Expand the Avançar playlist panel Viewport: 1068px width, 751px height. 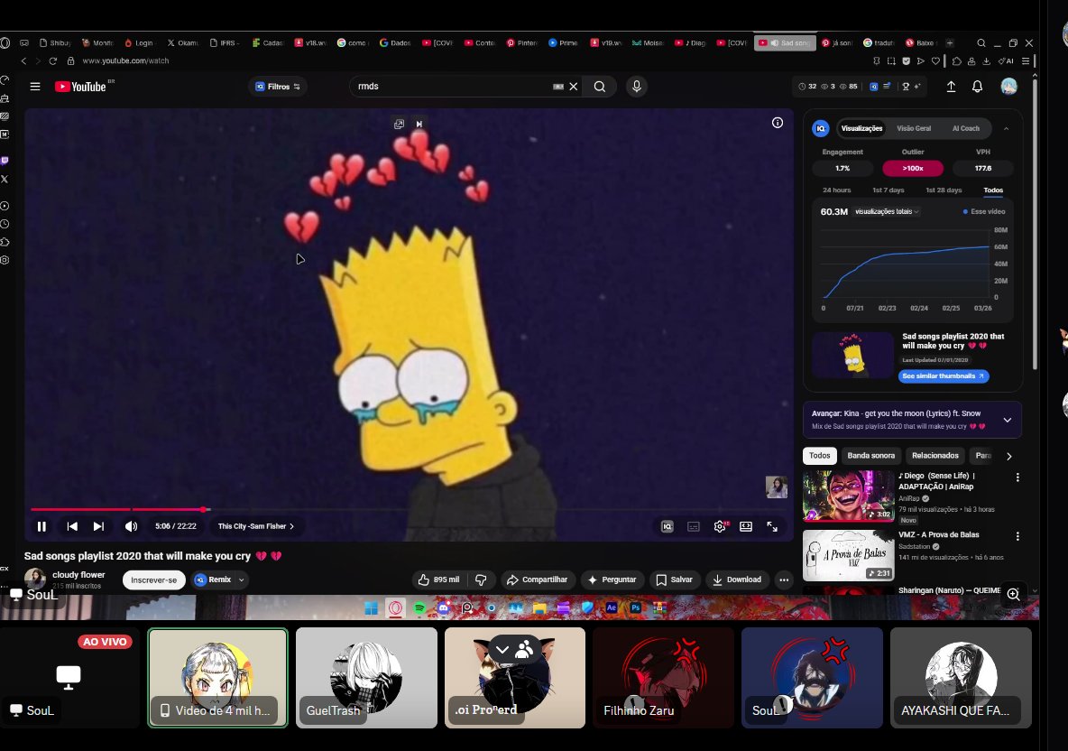click(x=1008, y=420)
